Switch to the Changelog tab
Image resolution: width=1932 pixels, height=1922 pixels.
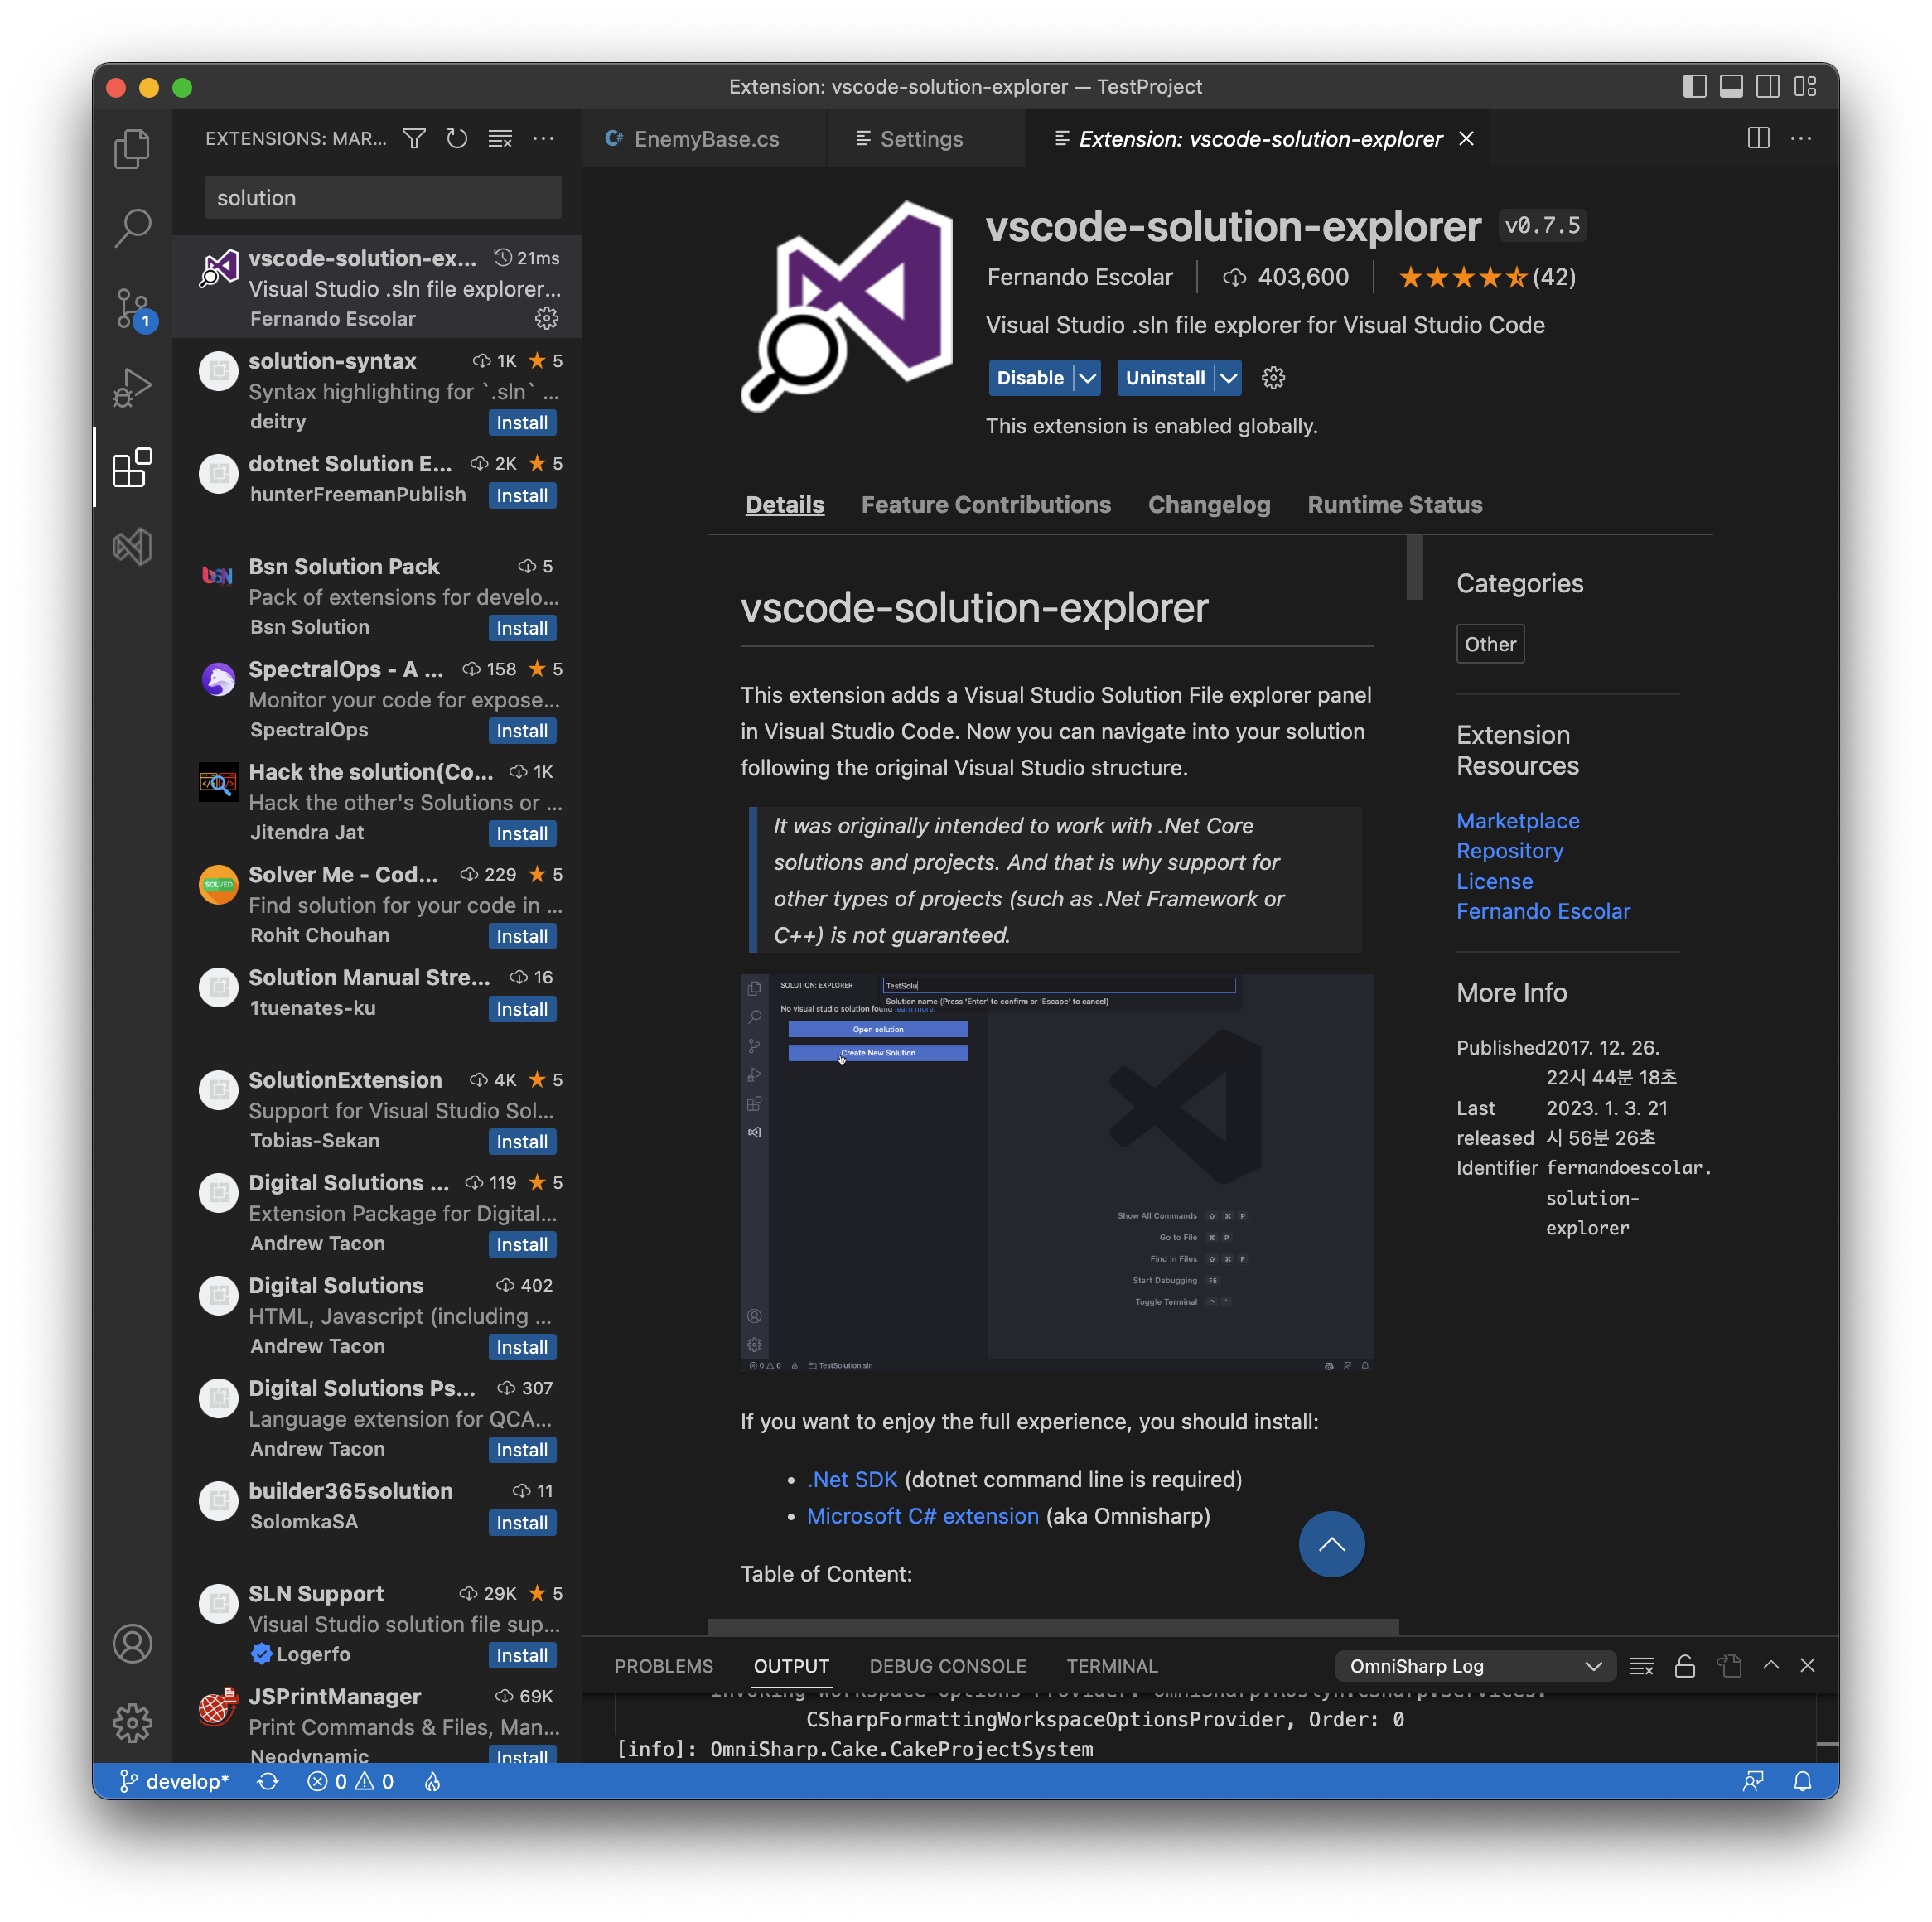coord(1208,505)
